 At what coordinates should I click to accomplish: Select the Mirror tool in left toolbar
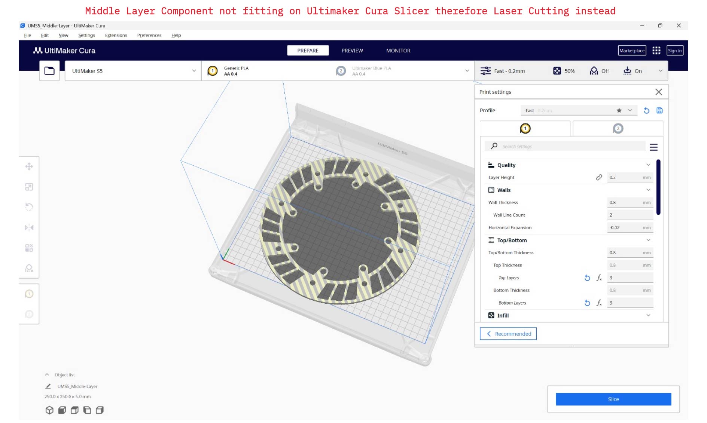[x=29, y=227]
